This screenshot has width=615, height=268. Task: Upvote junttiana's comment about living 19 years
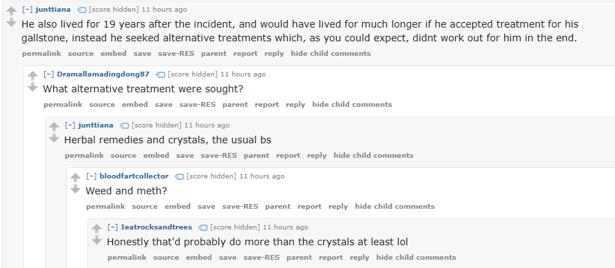pos(12,12)
